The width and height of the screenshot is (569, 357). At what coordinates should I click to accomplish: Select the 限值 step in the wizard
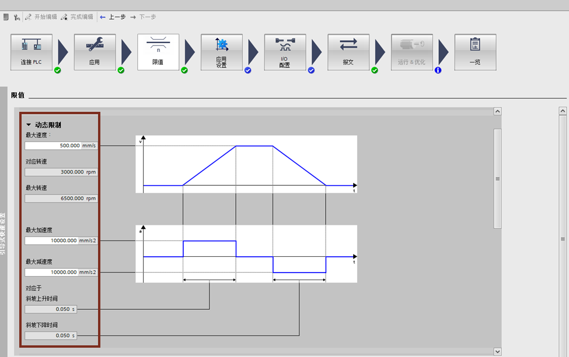158,52
